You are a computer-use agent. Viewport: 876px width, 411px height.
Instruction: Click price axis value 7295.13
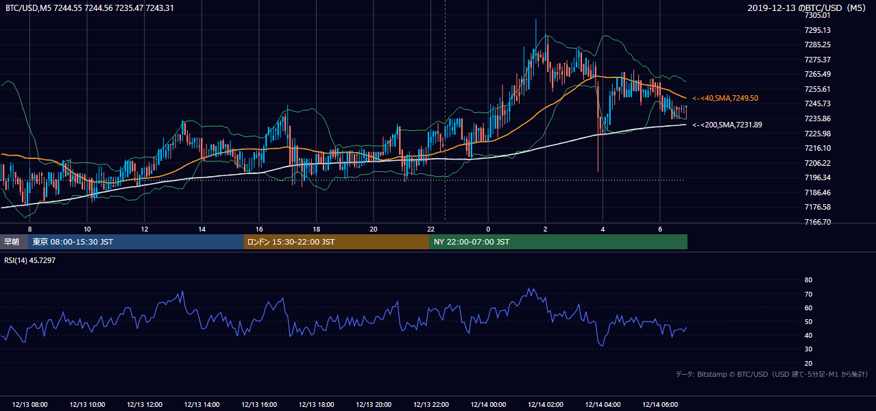817,29
